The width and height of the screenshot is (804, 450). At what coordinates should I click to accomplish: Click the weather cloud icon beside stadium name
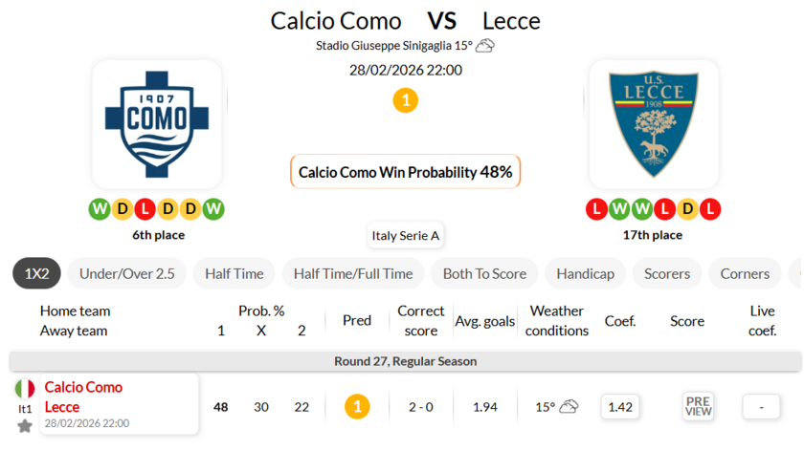pos(486,45)
